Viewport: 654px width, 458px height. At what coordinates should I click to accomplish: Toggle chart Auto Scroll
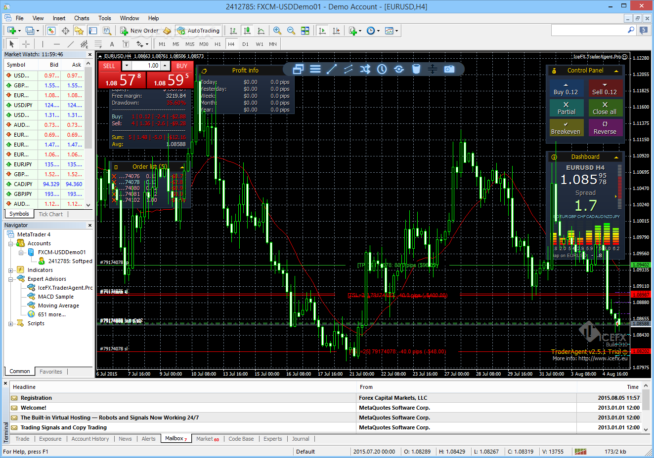322,31
